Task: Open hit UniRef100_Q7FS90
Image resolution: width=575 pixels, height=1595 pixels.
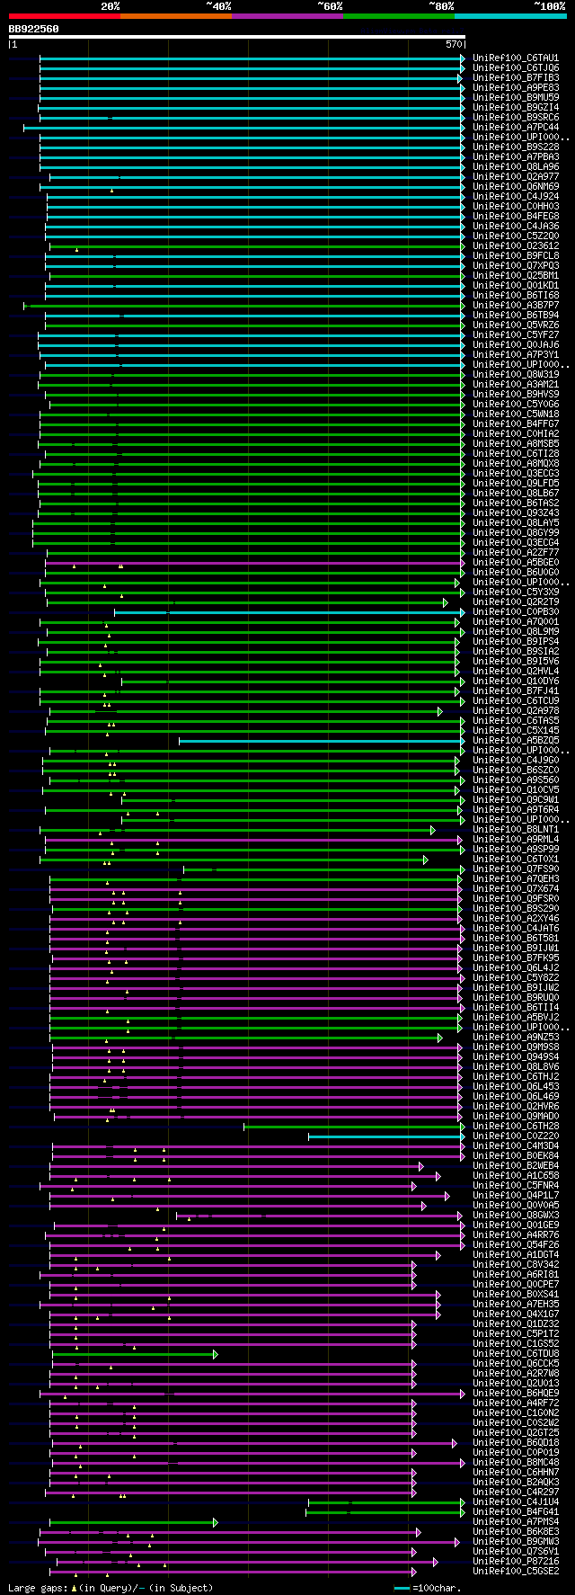Action: coord(516,869)
